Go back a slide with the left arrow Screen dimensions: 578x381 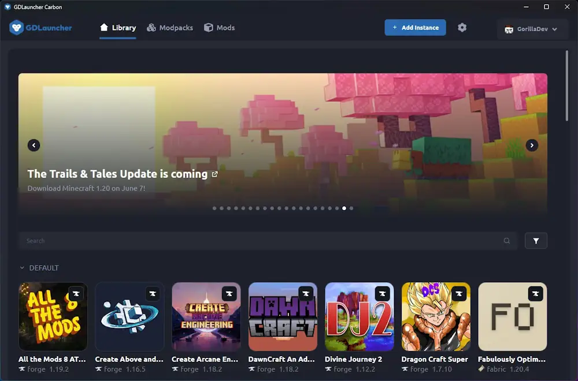coord(34,145)
